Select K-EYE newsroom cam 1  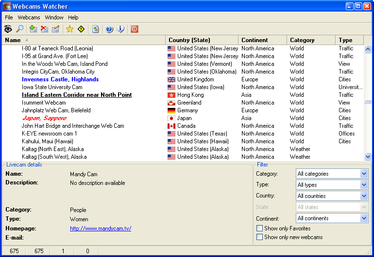[50, 134]
